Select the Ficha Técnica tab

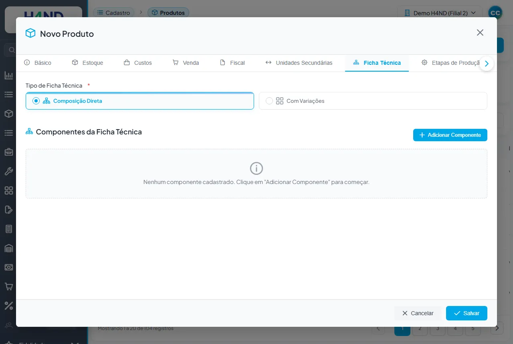[377, 63]
